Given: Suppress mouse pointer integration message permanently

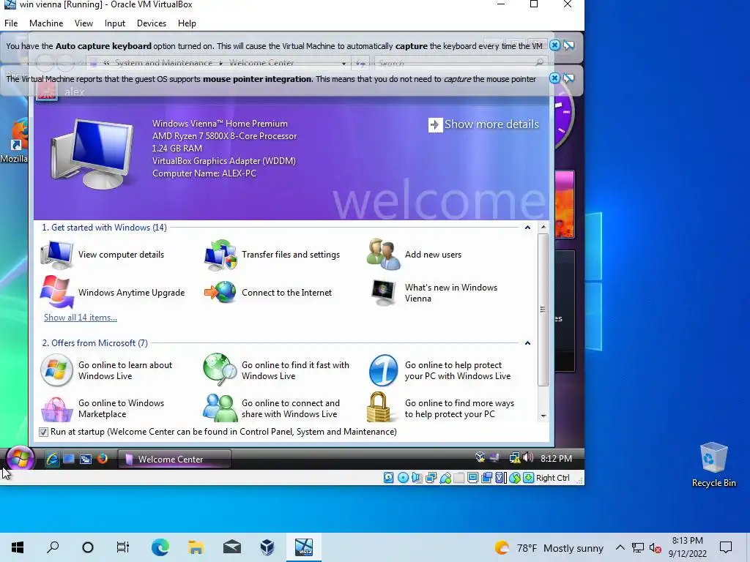Looking at the screenshot, I should point(568,78).
